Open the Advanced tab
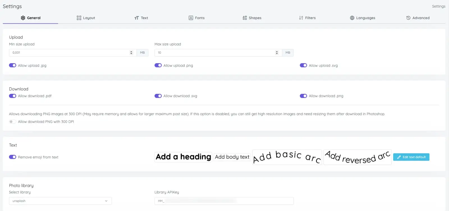 (x=418, y=18)
